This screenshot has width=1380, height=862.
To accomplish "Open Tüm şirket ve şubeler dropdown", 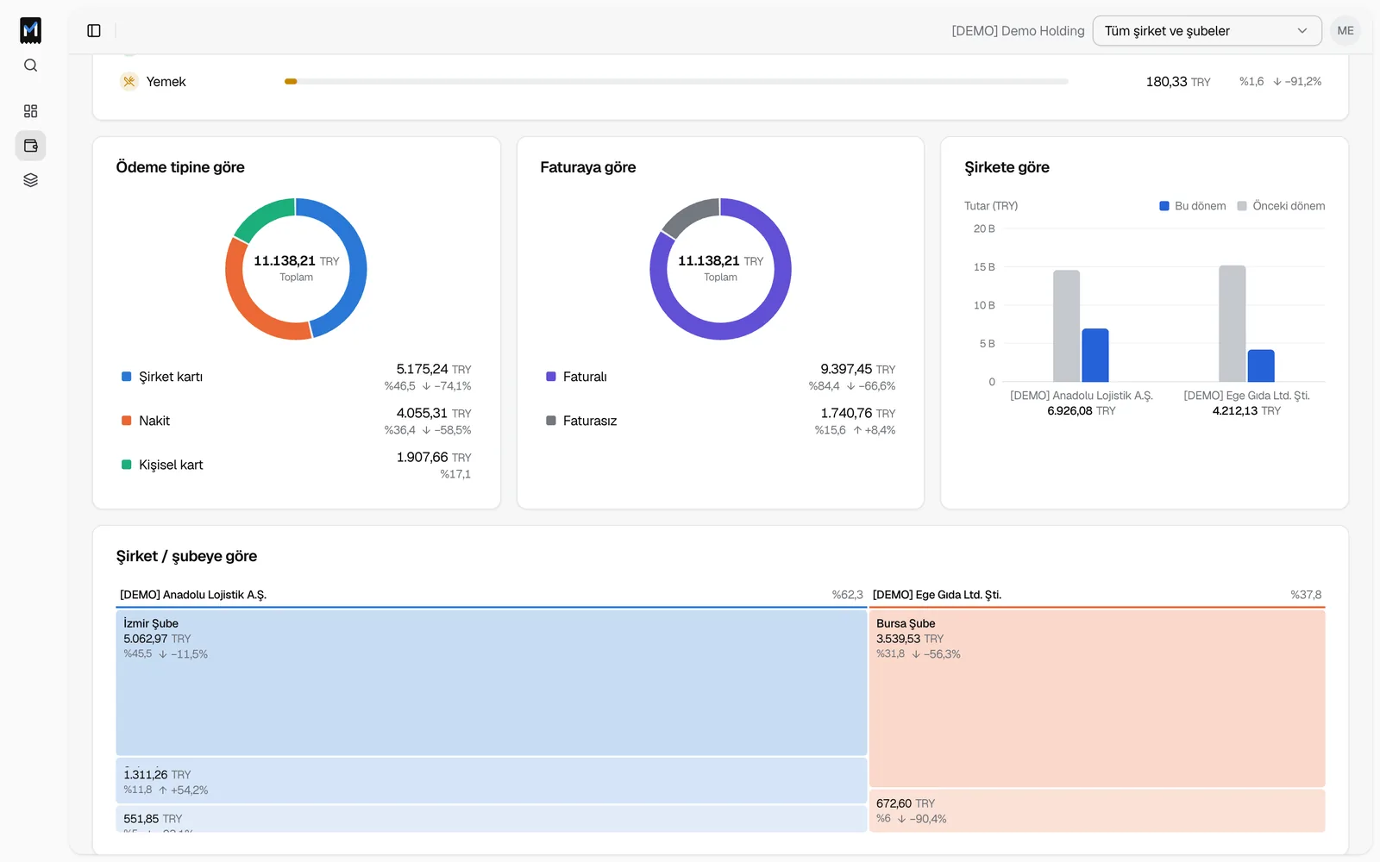I will [x=1207, y=31].
